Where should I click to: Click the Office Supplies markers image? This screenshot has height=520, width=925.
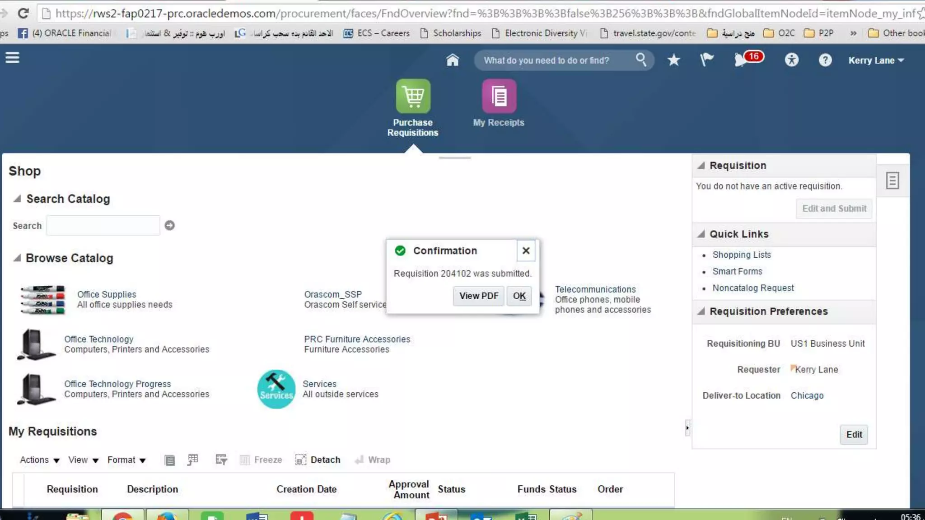(43, 299)
